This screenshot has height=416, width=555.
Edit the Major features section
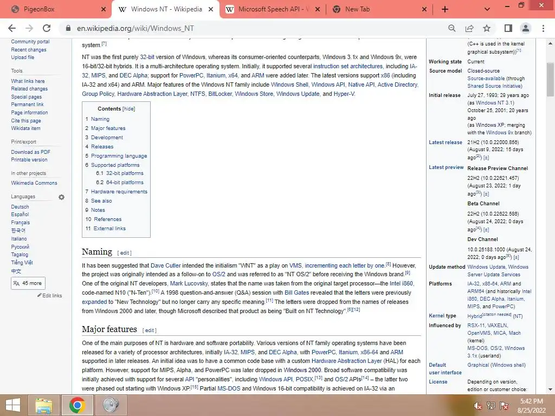click(150, 330)
